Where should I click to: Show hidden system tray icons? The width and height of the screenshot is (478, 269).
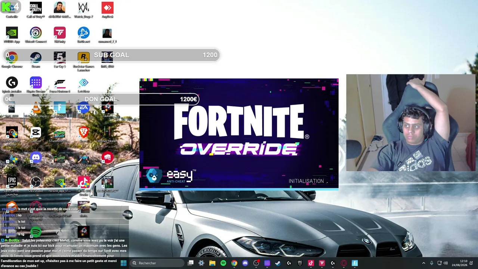(x=423, y=263)
